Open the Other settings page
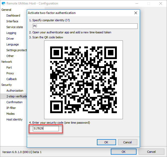Viewport: 167px width, 157px height. tap(10, 56)
